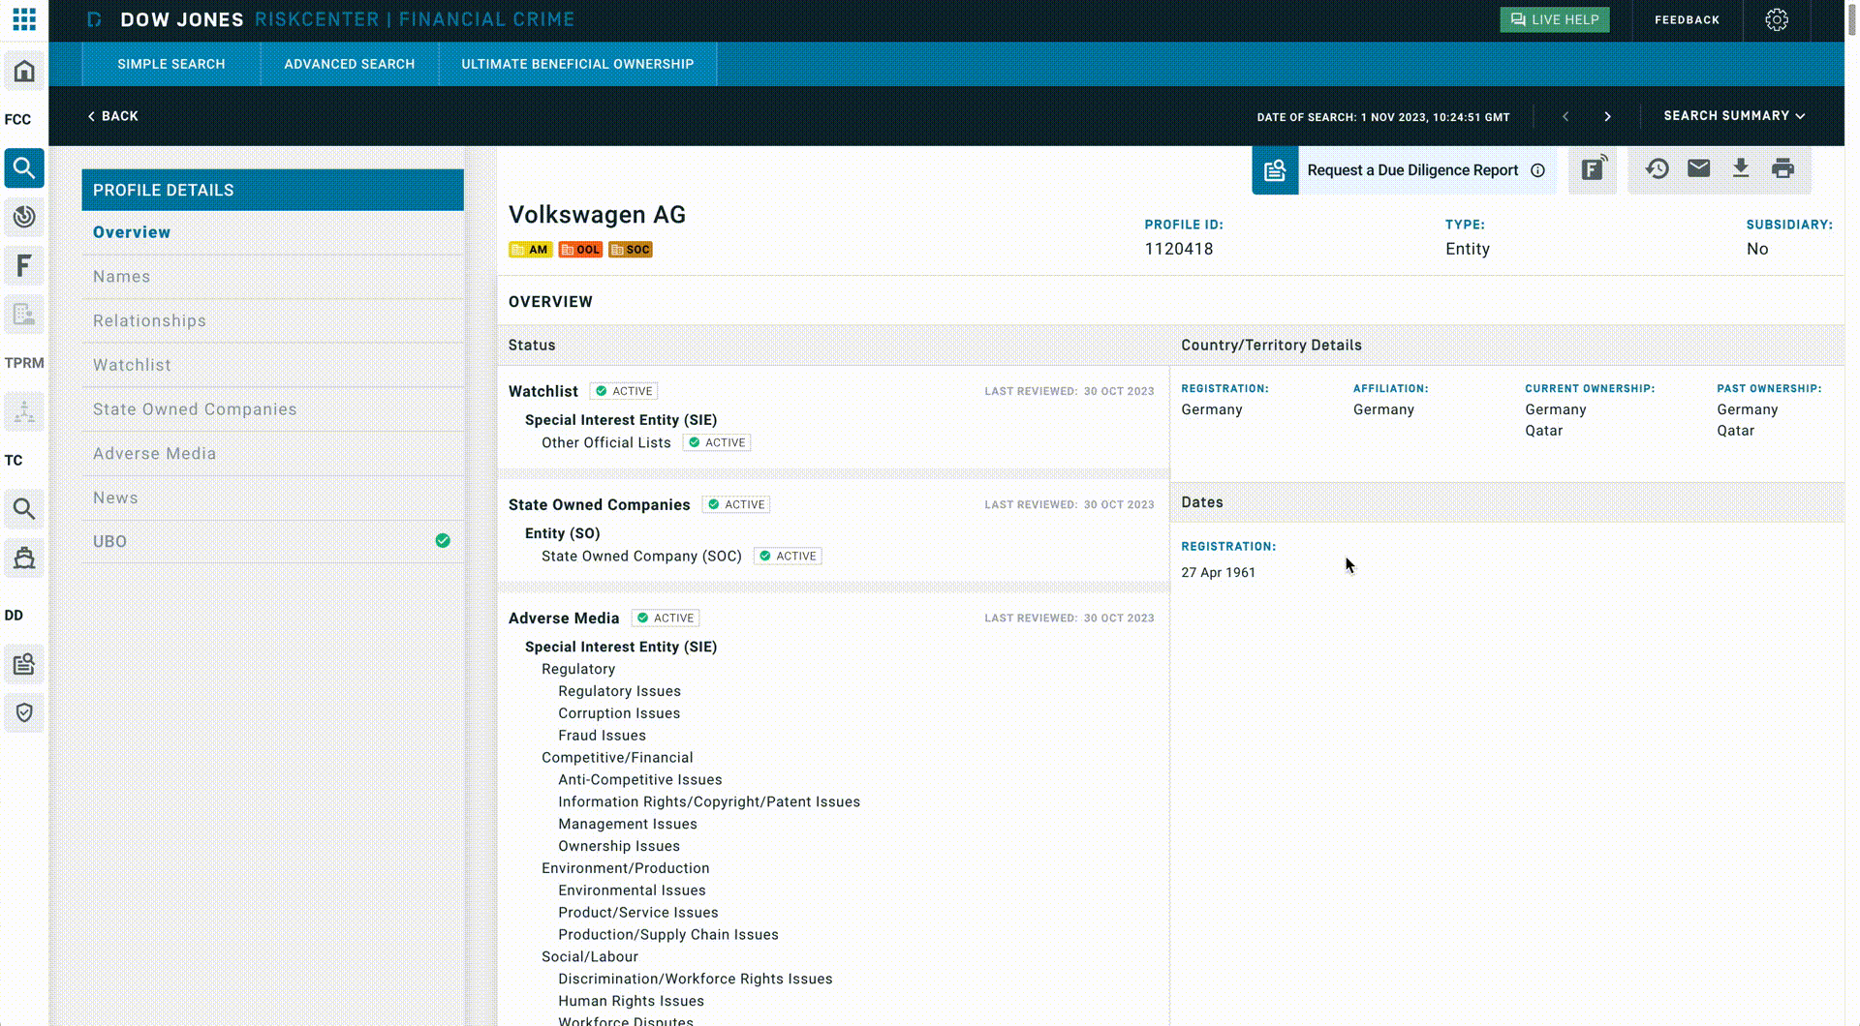Click the Factiva feed icon in toolbar
The height and width of the screenshot is (1026, 1860).
pyautogui.click(x=1593, y=169)
